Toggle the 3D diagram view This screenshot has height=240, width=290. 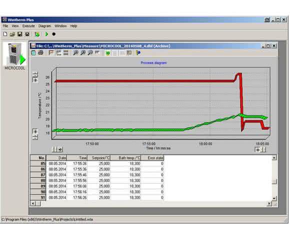point(107,53)
